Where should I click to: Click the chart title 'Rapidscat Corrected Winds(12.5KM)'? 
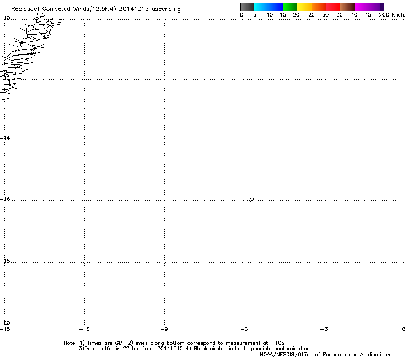coord(63,9)
